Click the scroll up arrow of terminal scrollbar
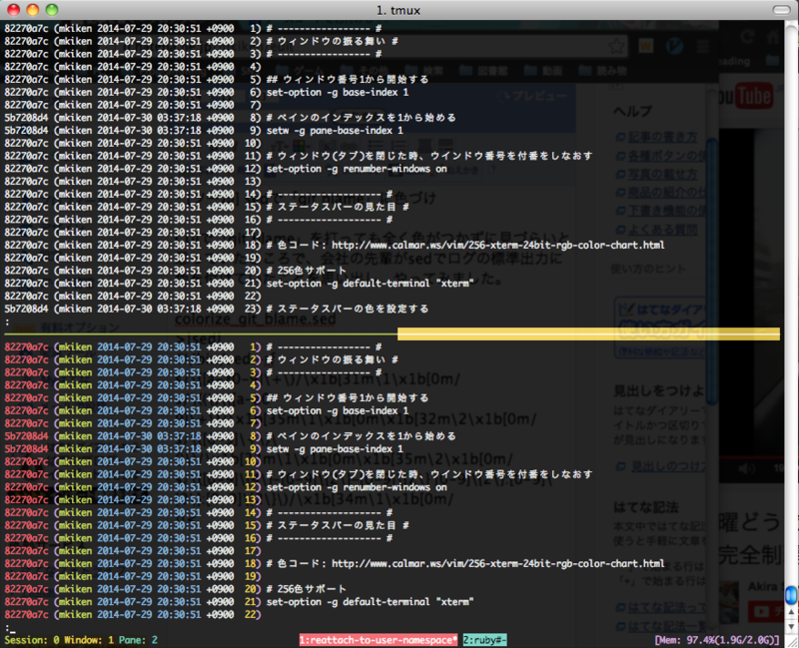799x648 pixels. pyautogui.click(x=791, y=612)
